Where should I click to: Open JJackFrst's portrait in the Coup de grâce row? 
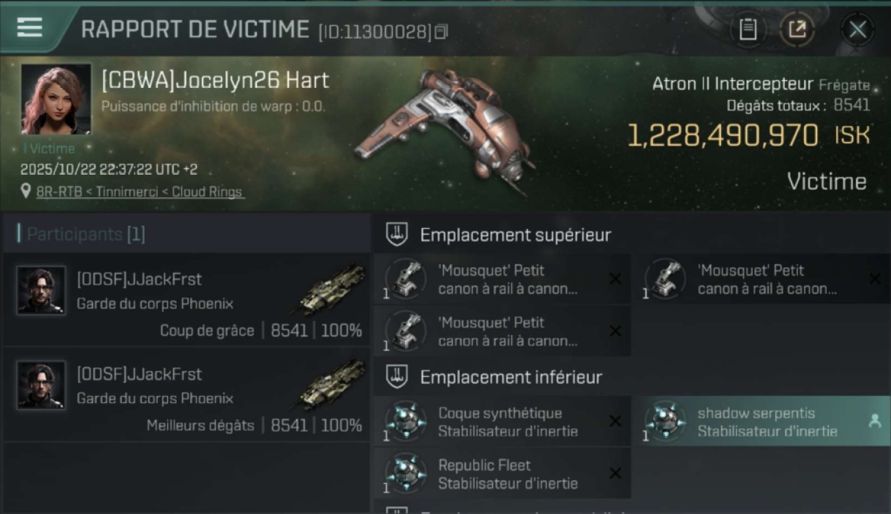41,291
